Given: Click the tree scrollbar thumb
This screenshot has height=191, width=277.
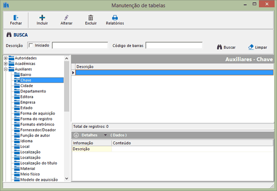Looking at the screenshot, I should tap(66, 86).
